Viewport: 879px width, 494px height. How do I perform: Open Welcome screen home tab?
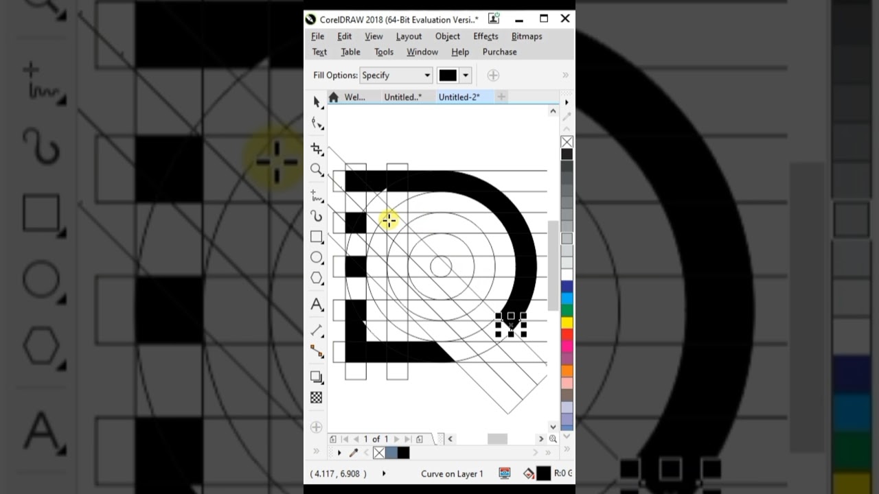(334, 97)
